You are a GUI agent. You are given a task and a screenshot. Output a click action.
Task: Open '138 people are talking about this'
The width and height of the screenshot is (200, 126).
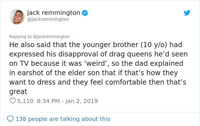[63, 119]
